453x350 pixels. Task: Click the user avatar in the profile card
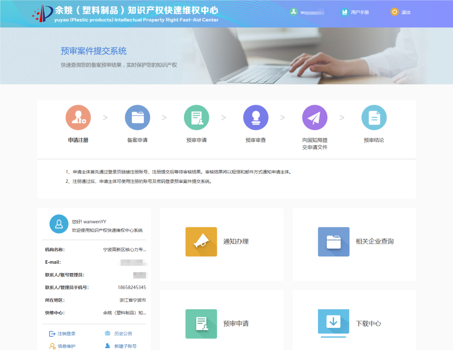59,224
